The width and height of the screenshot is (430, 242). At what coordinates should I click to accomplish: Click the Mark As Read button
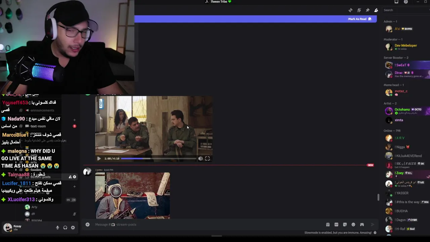360,19
